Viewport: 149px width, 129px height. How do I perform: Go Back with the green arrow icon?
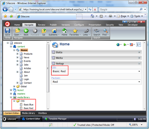coord(26,31)
